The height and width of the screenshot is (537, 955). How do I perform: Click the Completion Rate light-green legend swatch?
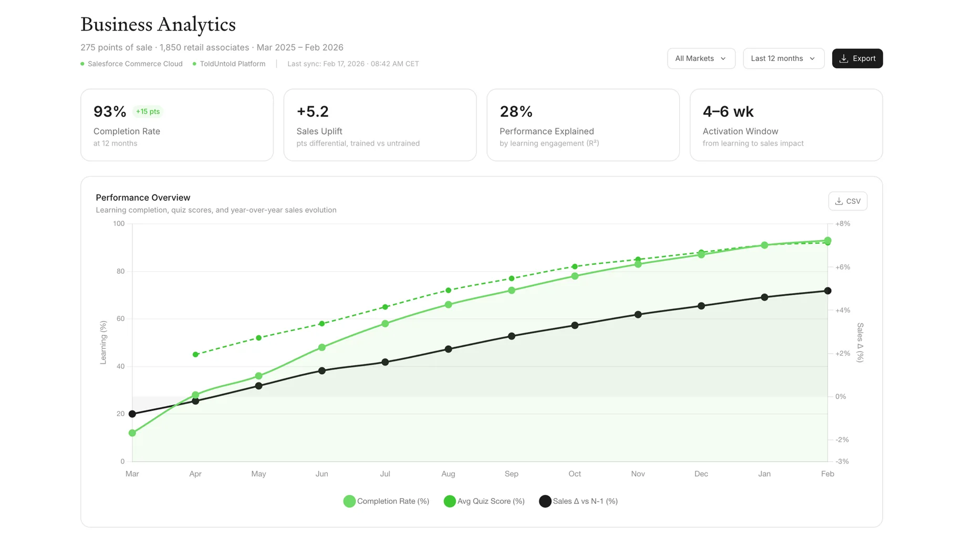(x=349, y=501)
